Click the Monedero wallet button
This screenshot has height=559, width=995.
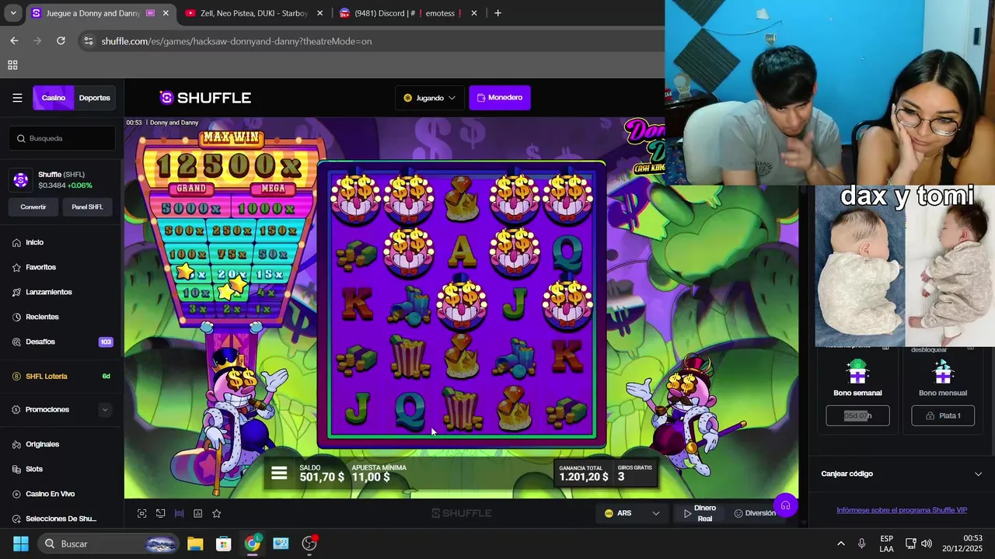tap(500, 98)
